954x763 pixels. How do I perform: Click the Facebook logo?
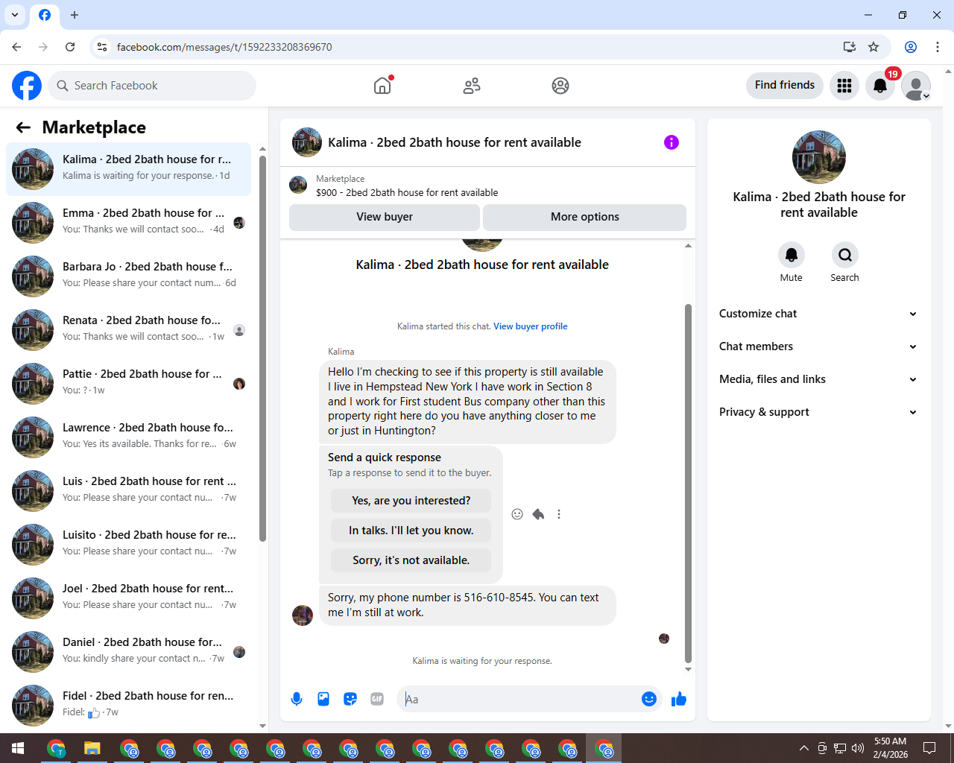click(27, 86)
